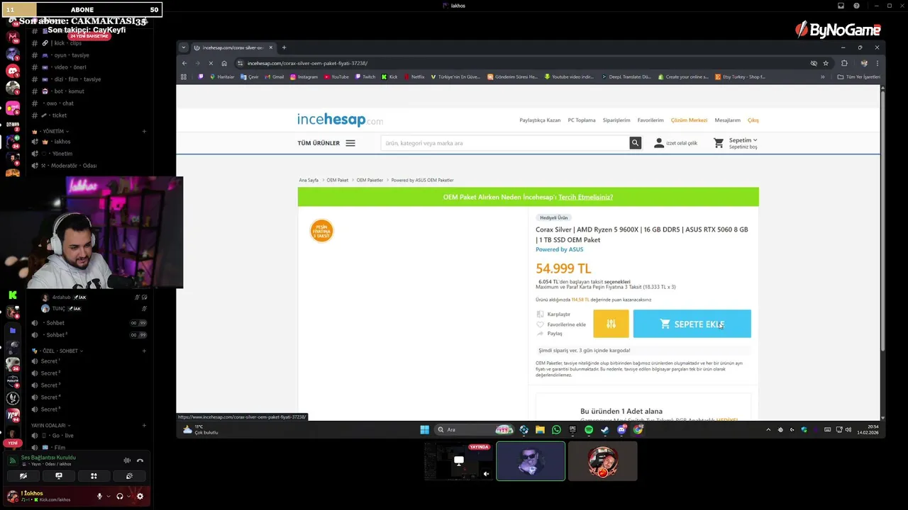Image resolution: width=908 pixels, height=510 pixels.
Task: Toggle Discord camera button
Action: click(23, 476)
